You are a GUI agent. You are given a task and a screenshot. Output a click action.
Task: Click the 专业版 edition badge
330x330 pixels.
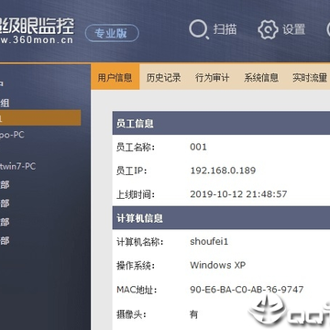coord(112,33)
